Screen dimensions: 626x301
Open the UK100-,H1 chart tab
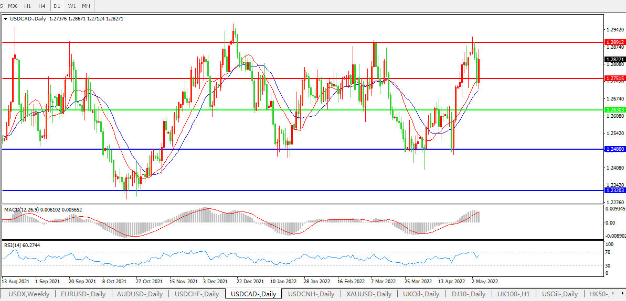(x=514, y=294)
